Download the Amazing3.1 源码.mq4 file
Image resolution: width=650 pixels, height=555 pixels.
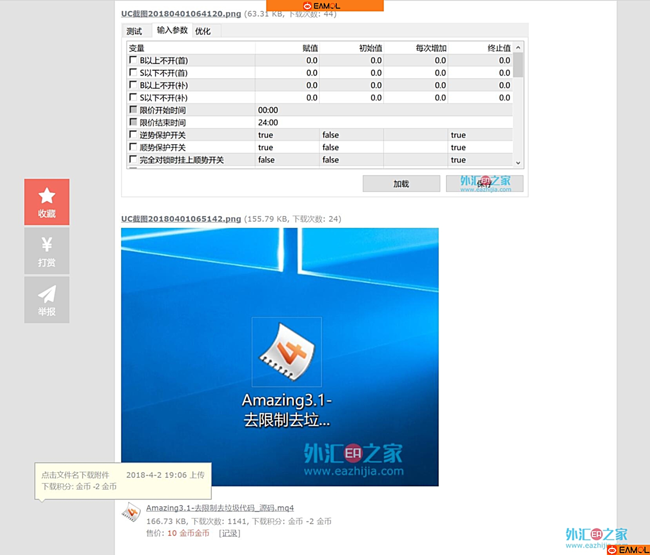(220, 508)
